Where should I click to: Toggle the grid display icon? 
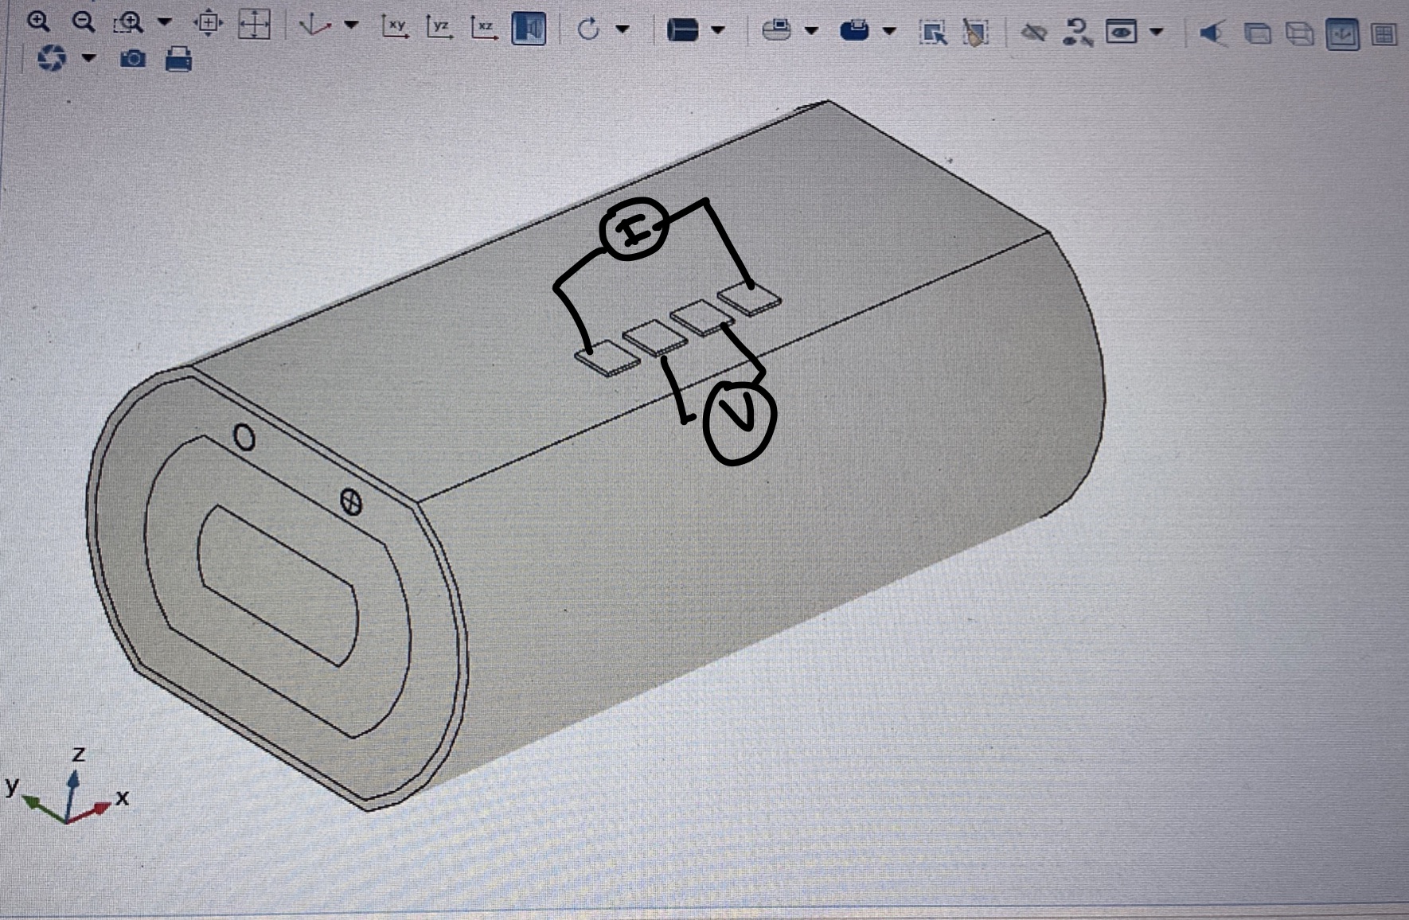1384,34
